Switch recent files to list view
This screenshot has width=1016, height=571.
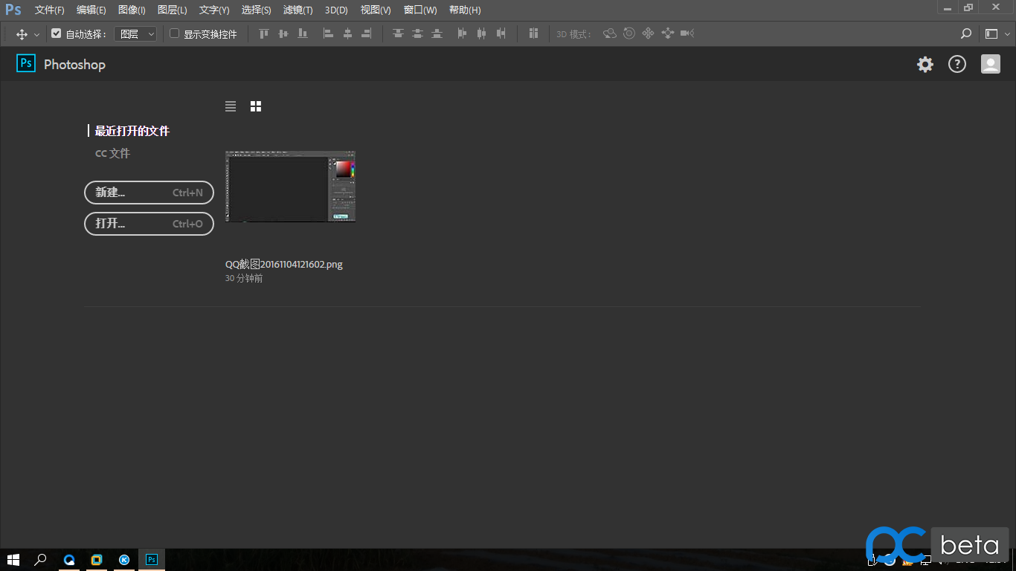pos(231,106)
